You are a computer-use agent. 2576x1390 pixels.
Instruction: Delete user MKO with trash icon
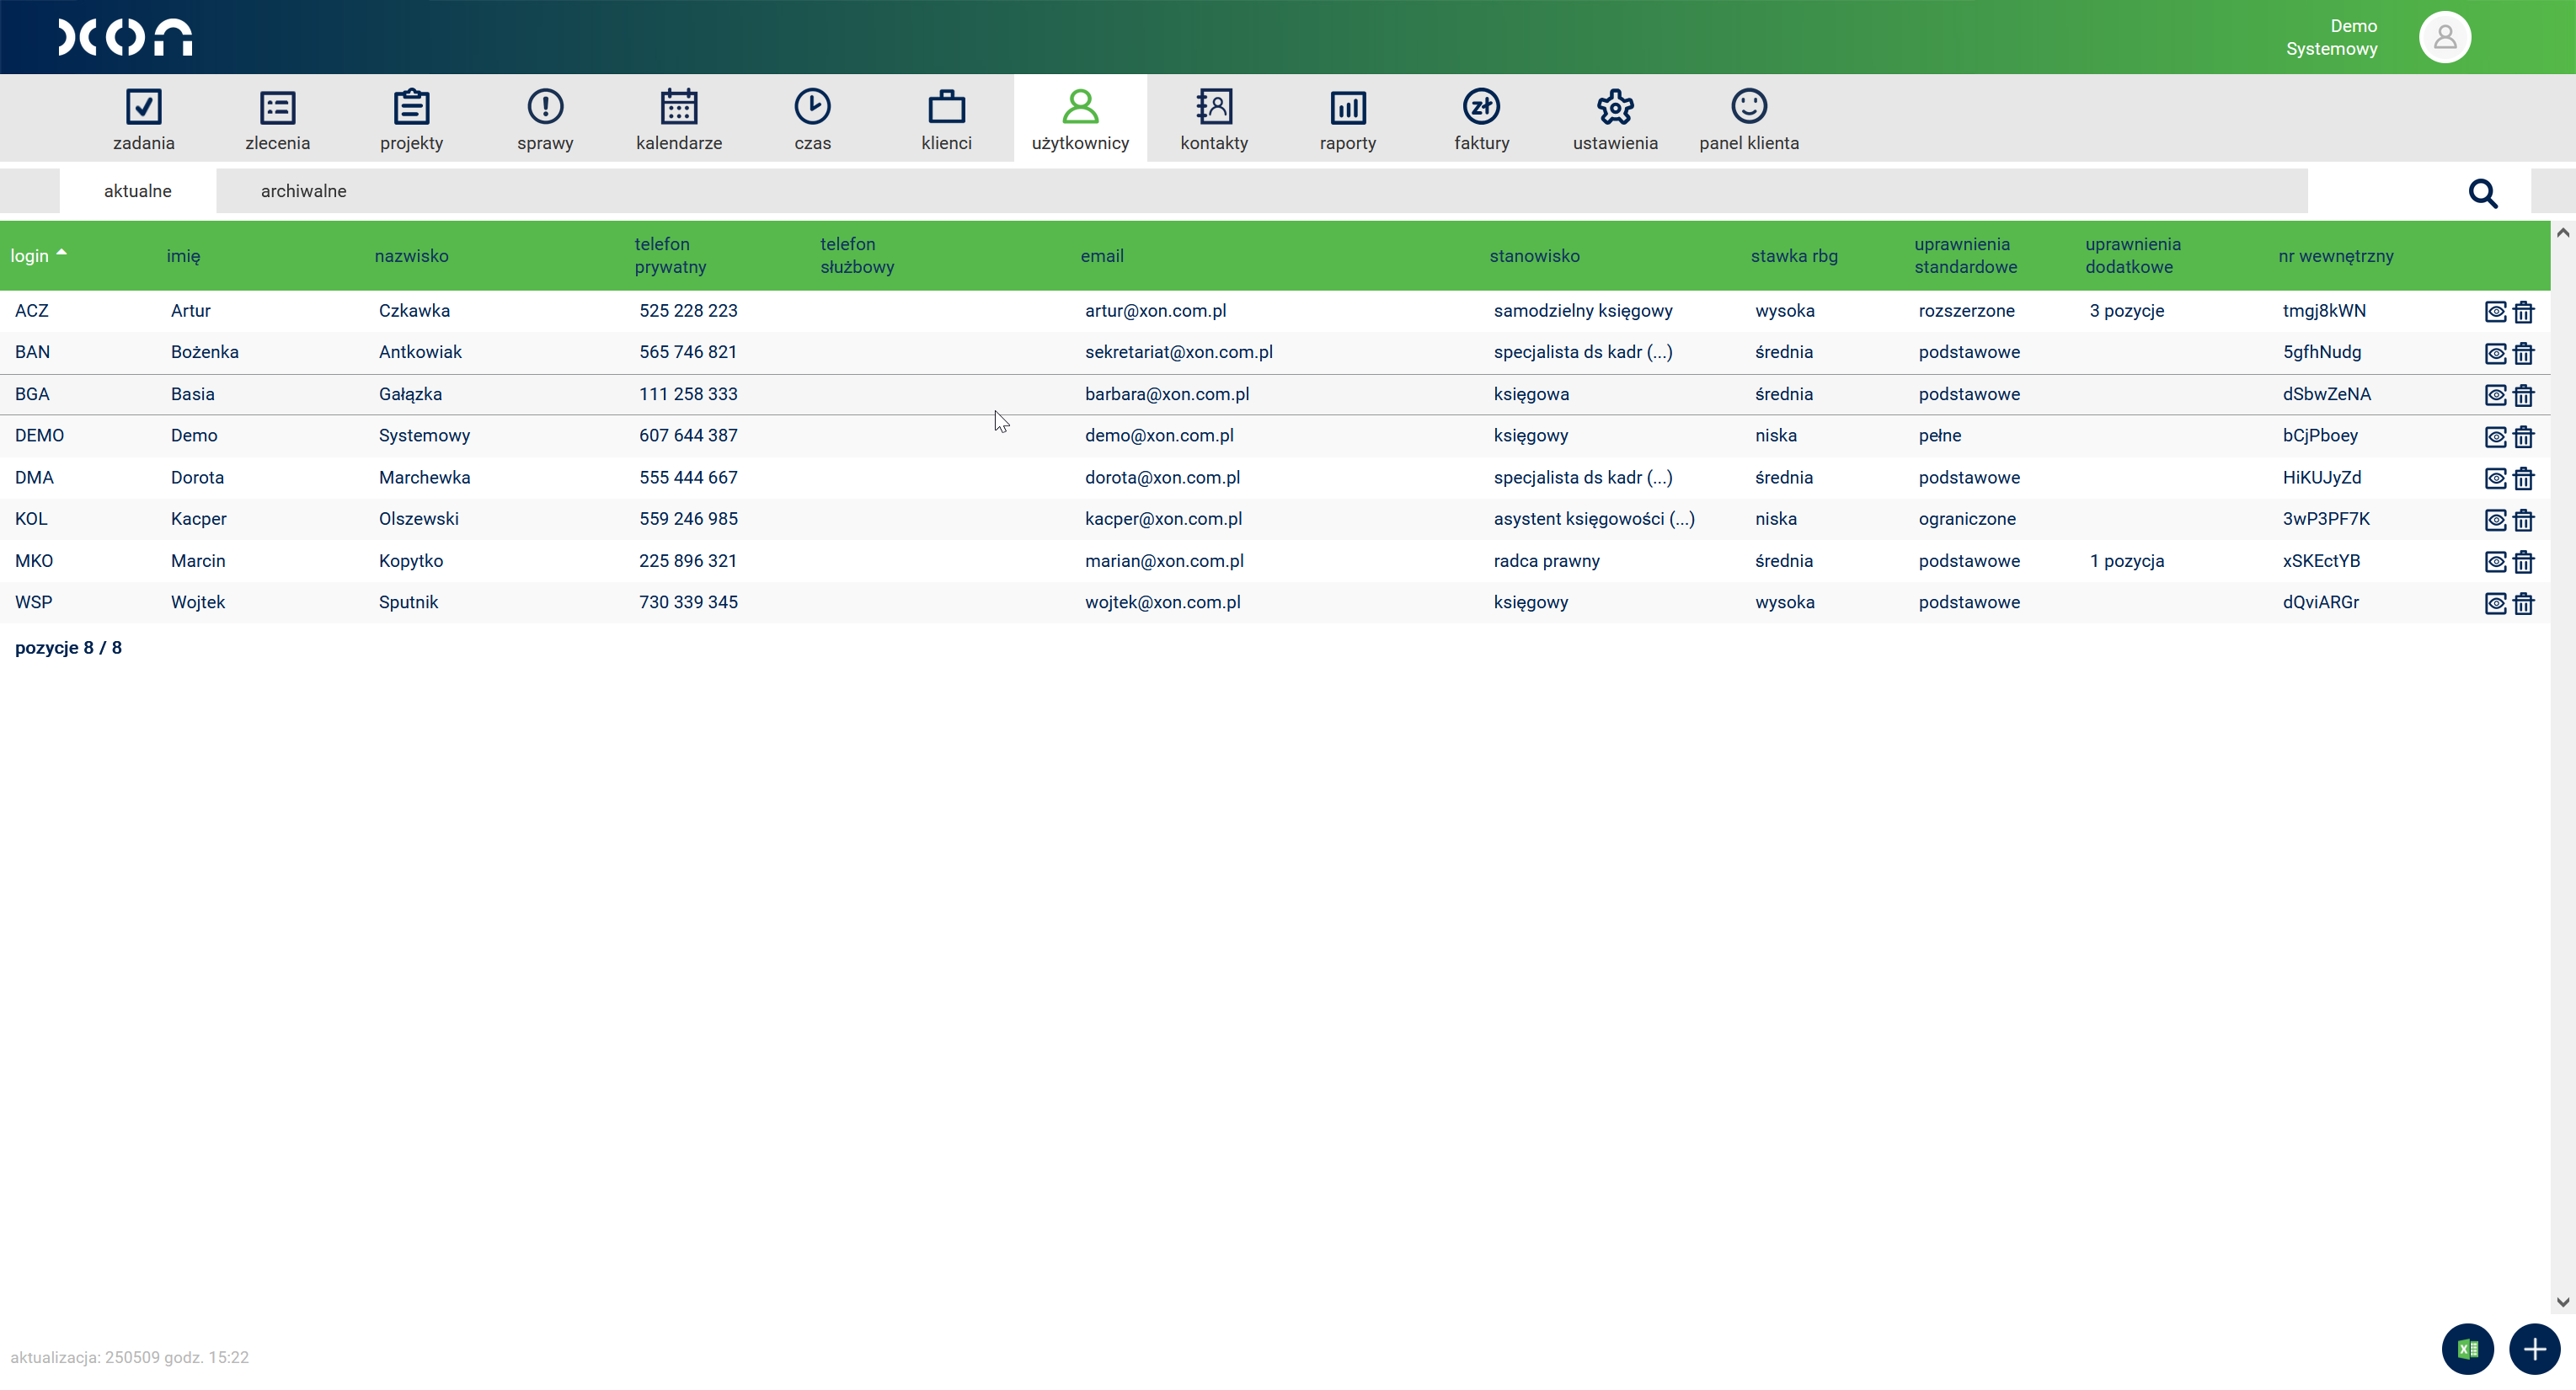point(2523,562)
